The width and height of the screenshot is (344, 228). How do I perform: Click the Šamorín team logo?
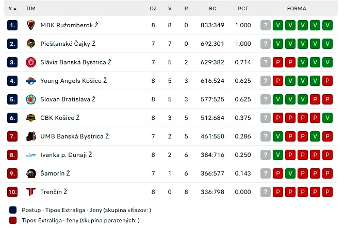tap(31, 173)
